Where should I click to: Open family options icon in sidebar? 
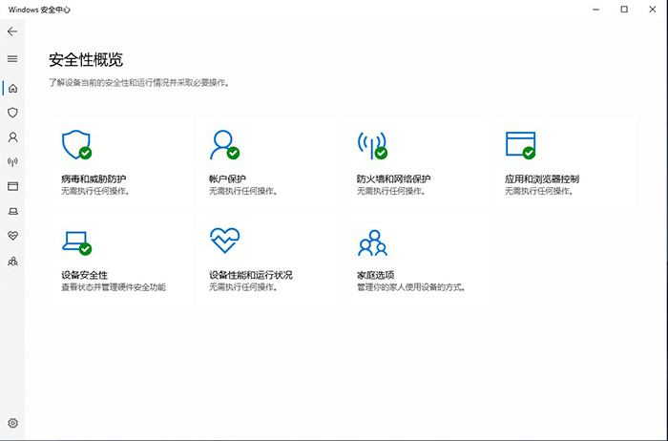coord(12,262)
